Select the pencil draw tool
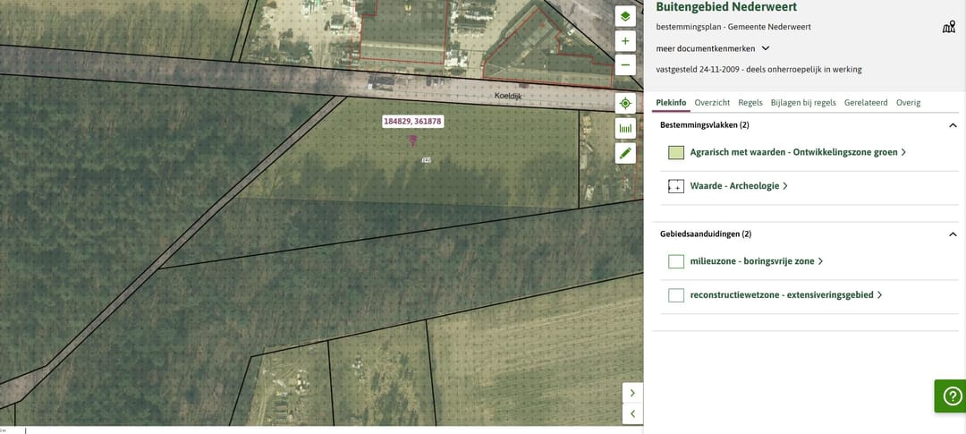The image size is (966, 434). pos(625,153)
